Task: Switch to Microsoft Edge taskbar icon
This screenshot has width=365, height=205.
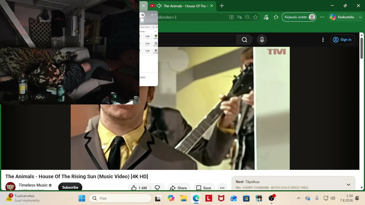Action: pyautogui.click(x=196, y=198)
